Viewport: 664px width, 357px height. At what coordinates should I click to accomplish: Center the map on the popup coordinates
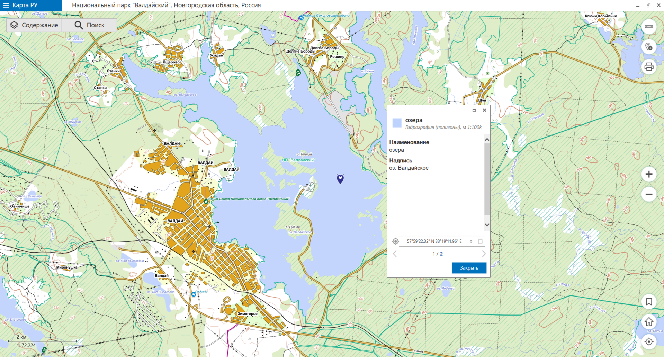pos(395,241)
